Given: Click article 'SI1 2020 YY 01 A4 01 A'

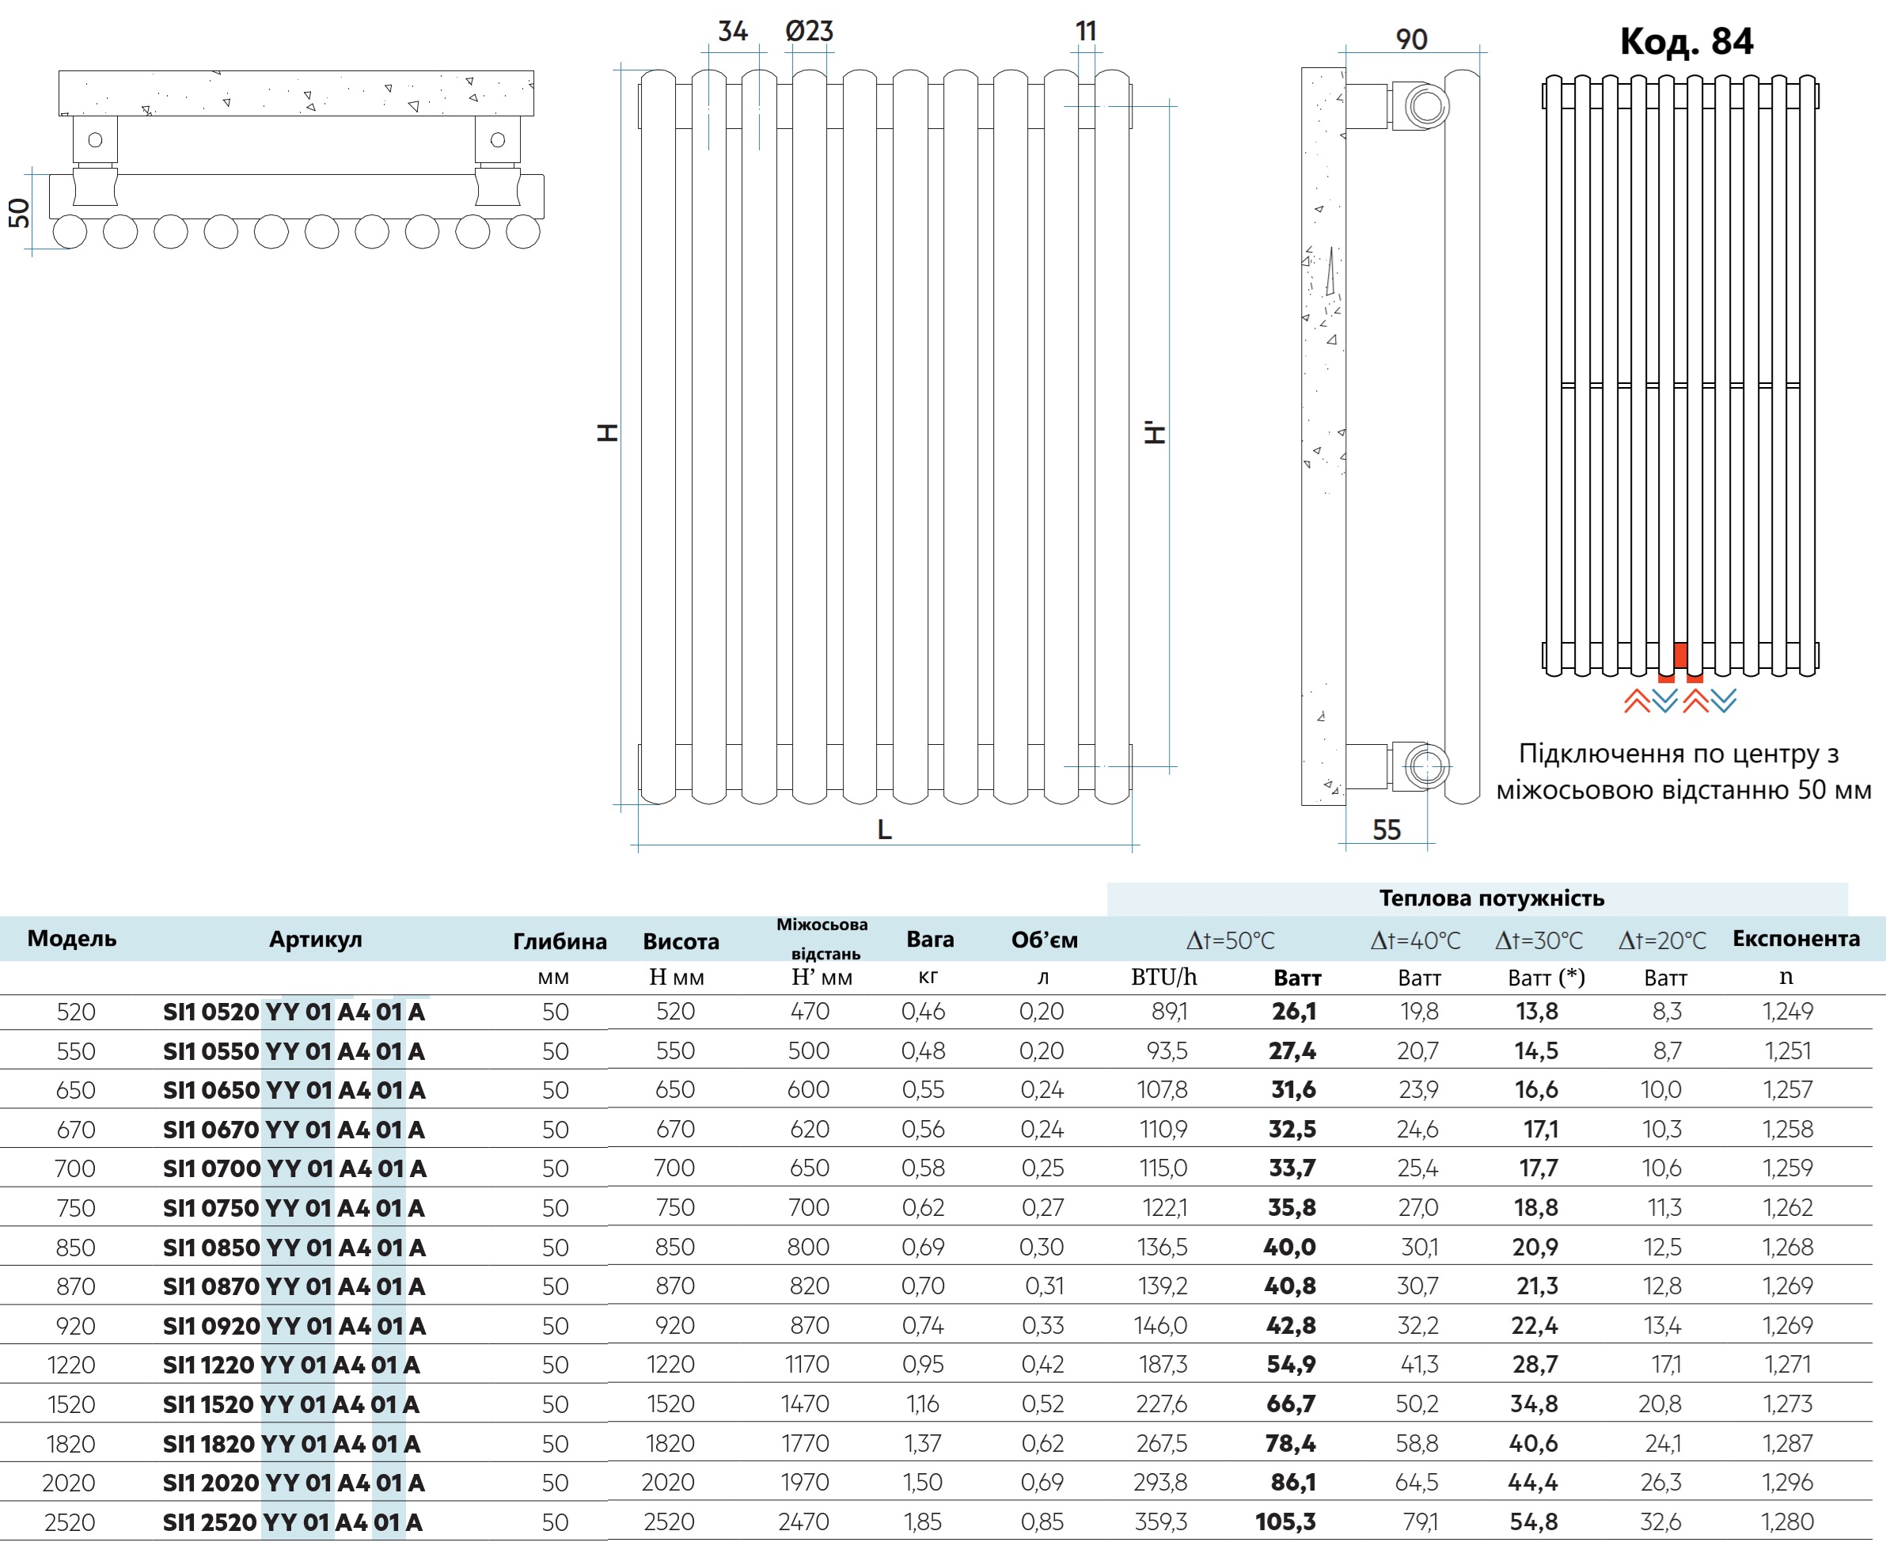Looking at the screenshot, I should pyautogui.click(x=294, y=1483).
